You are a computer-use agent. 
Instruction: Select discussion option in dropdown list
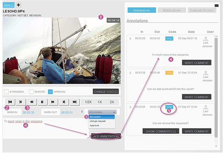(x=102, y=117)
